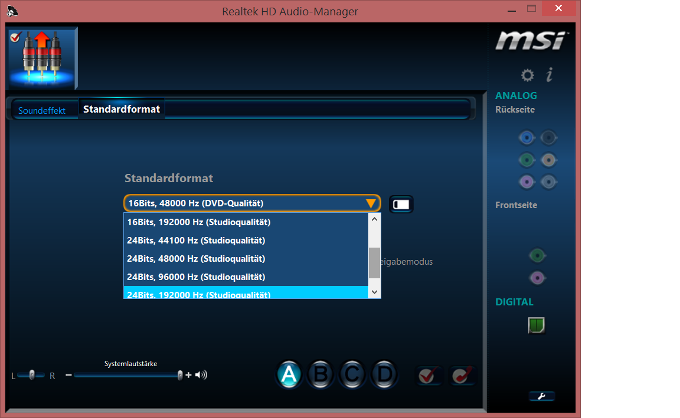
Task: Click the gray jack beside the purple rear jack
Action: (x=548, y=182)
